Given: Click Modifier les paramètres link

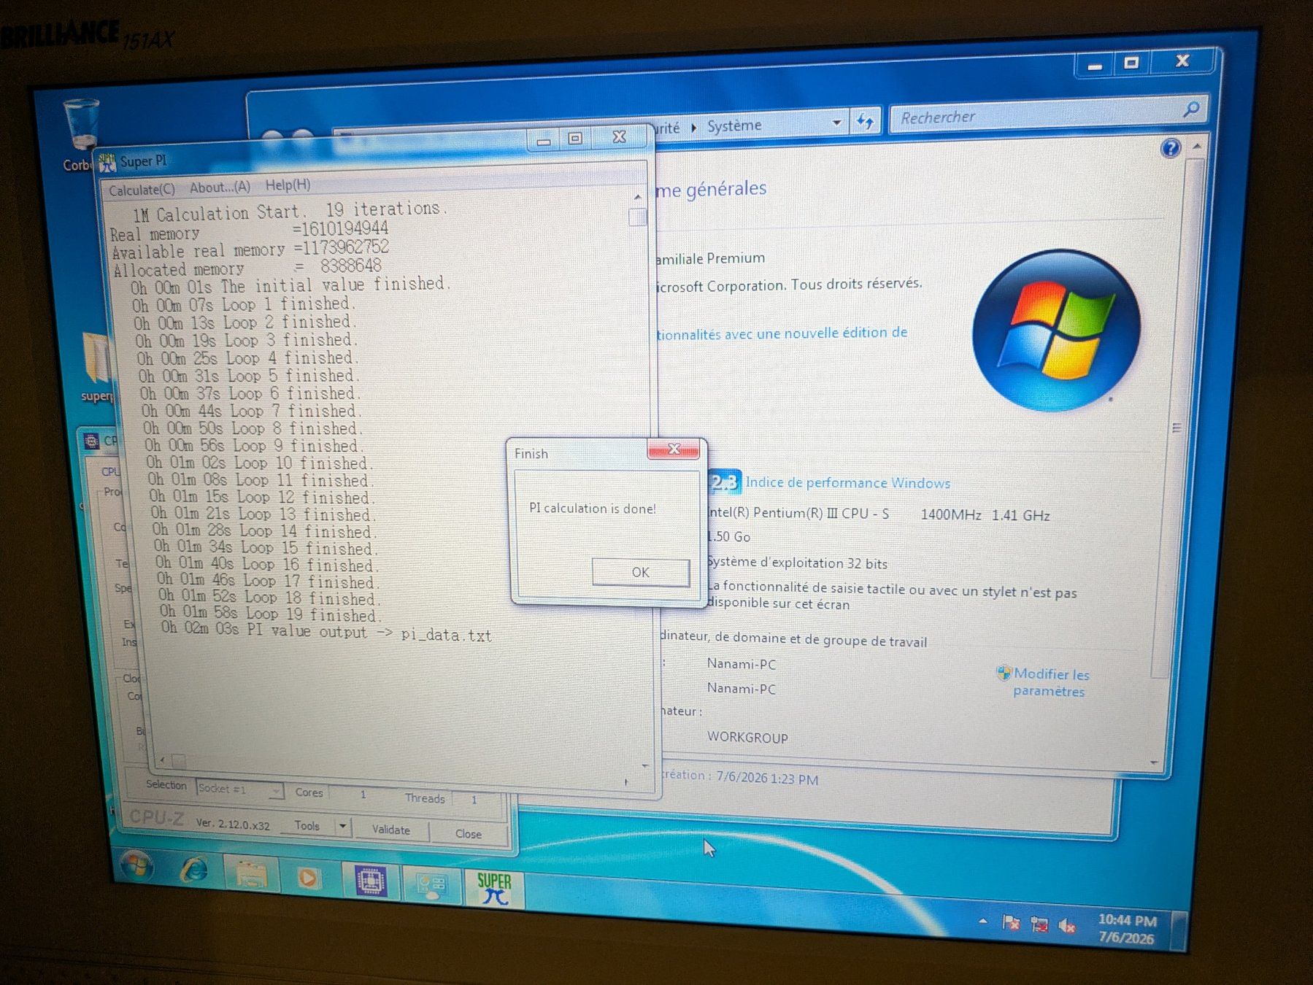Looking at the screenshot, I should tap(1050, 682).
